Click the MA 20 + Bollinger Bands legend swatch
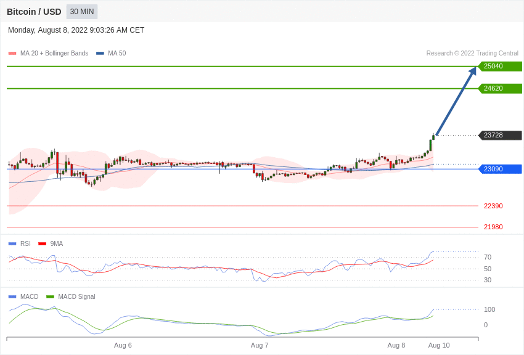The width and height of the screenshot is (524, 355). click(x=12, y=54)
